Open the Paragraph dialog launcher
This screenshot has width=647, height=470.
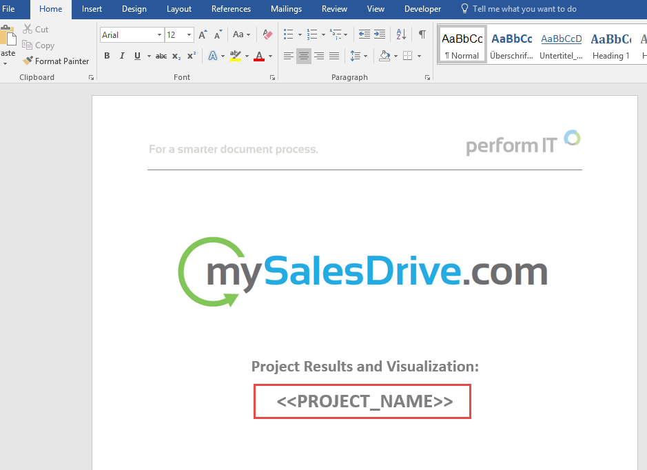(x=427, y=78)
